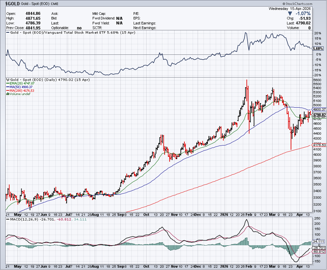Click the candlestick icon before Gold - Spot (Daily)
Viewport: 327px width, 270px height.
(x=8, y=79)
